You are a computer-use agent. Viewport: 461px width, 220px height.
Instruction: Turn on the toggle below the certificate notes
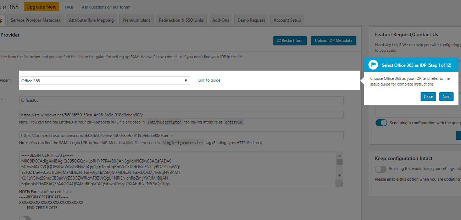point(25,218)
